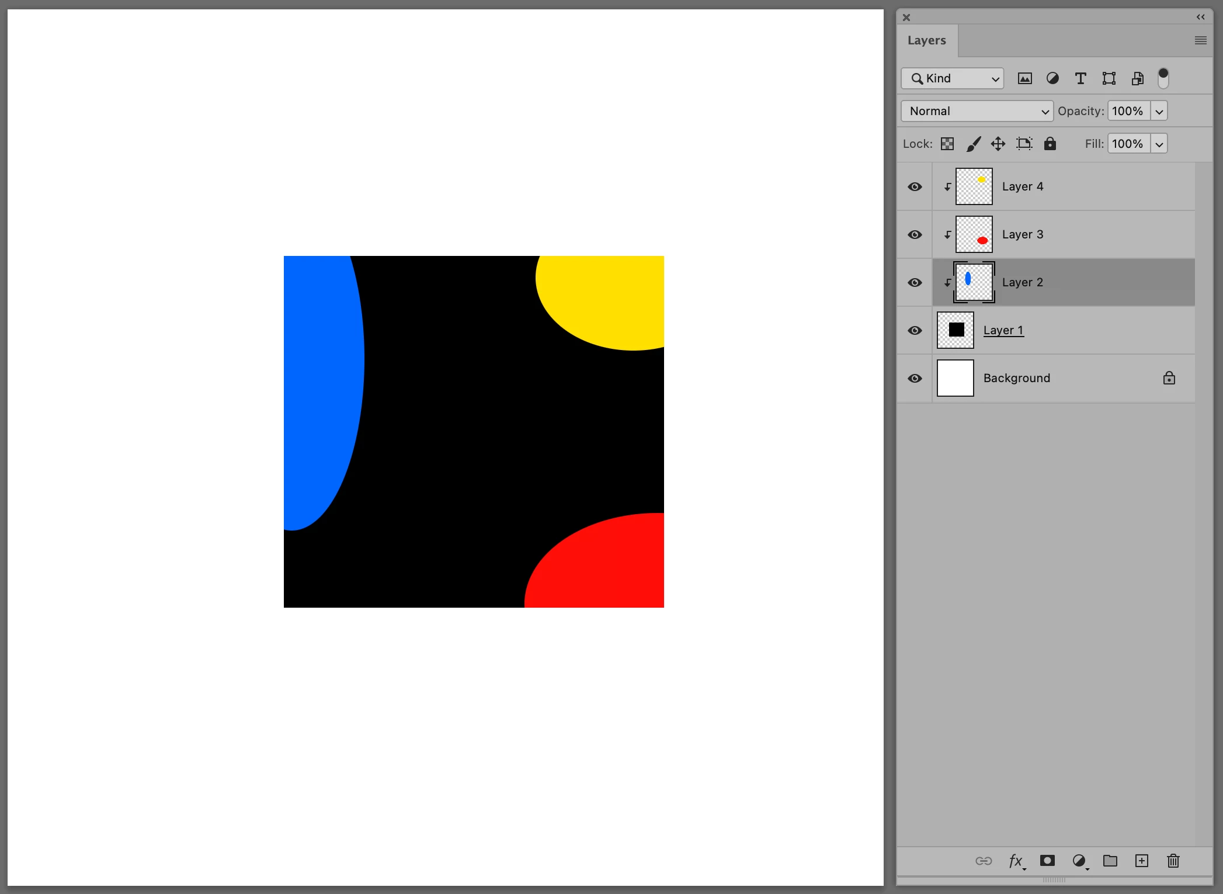Expand the Opacity slider dropdown arrow
This screenshot has height=894, width=1223.
coord(1159,111)
